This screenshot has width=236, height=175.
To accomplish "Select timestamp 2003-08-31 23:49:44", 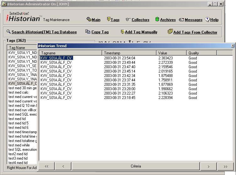I will click(120, 62).
